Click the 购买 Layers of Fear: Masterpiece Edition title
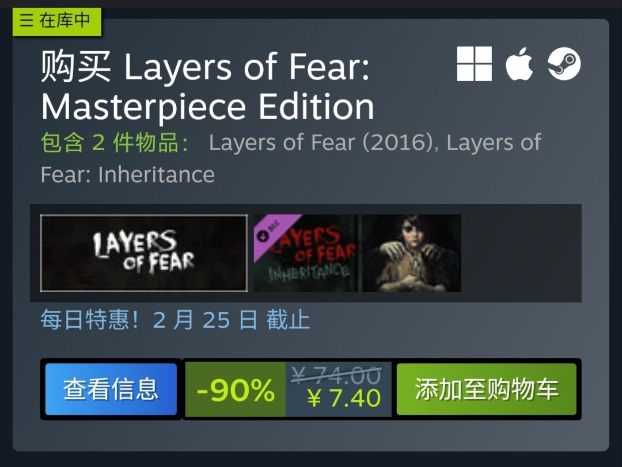 [x=207, y=86]
